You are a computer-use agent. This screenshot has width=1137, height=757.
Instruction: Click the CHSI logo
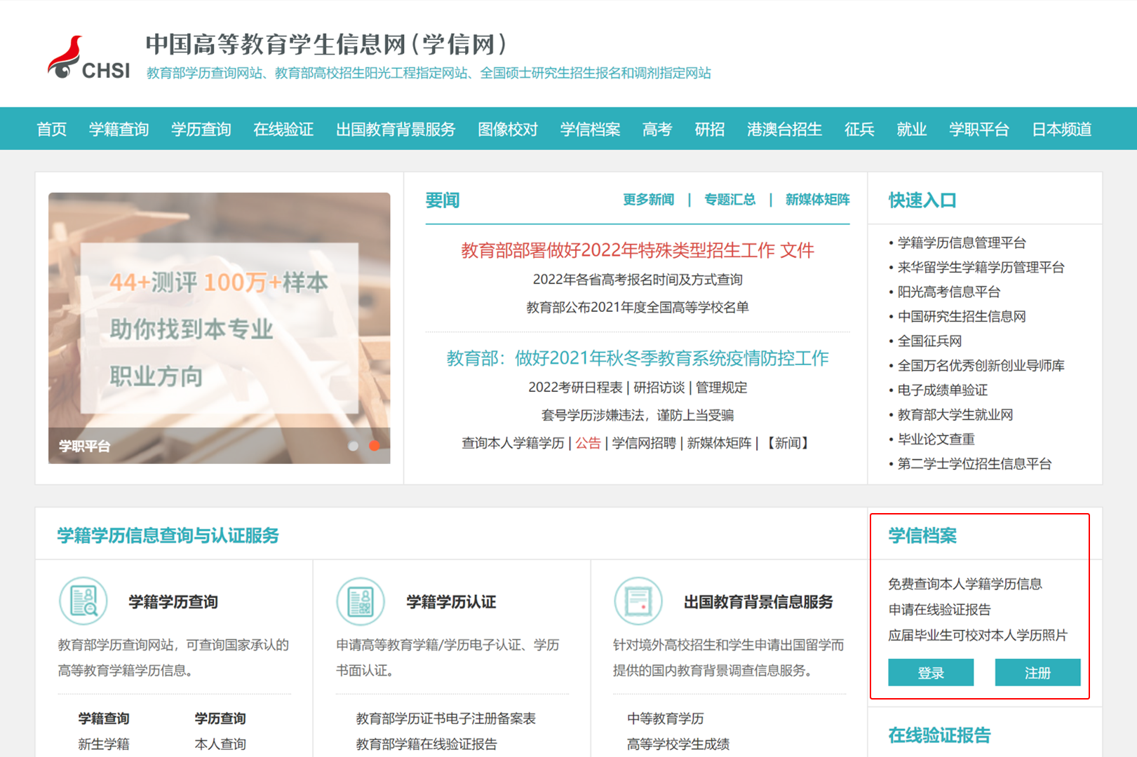(88, 58)
